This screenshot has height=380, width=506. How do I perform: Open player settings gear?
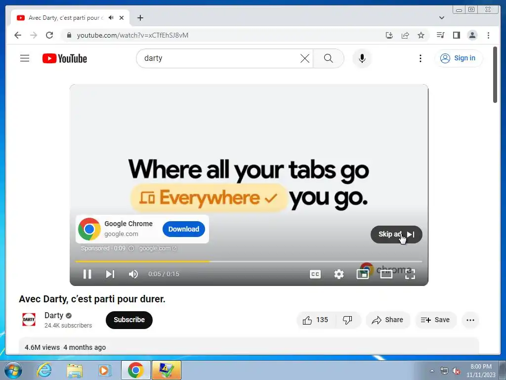339,274
